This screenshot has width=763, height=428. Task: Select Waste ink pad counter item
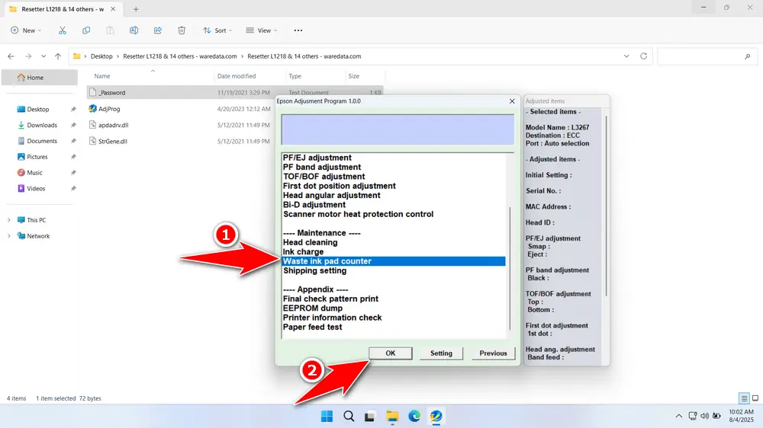[394, 261]
